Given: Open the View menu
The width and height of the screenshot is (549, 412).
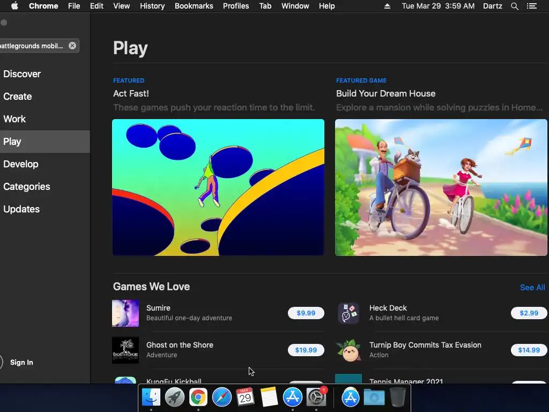Looking at the screenshot, I should point(122,6).
